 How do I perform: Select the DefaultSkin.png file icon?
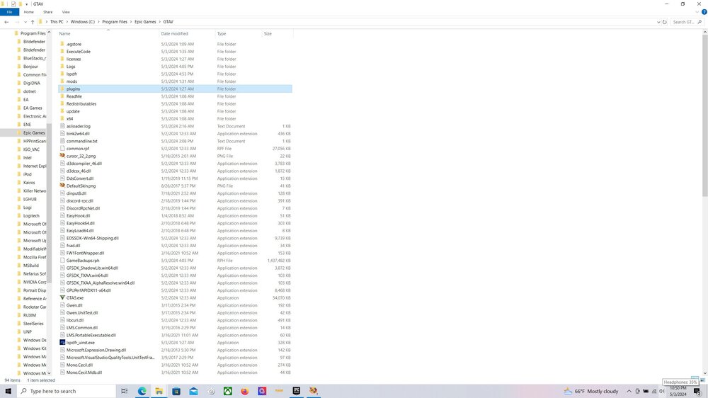point(62,186)
